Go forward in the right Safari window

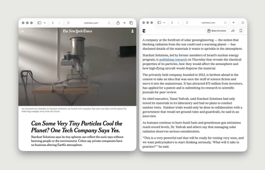coord(178,23)
